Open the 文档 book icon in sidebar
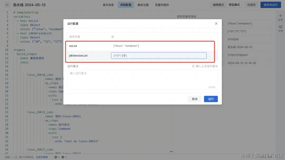285x160 pixels. click(281, 27)
